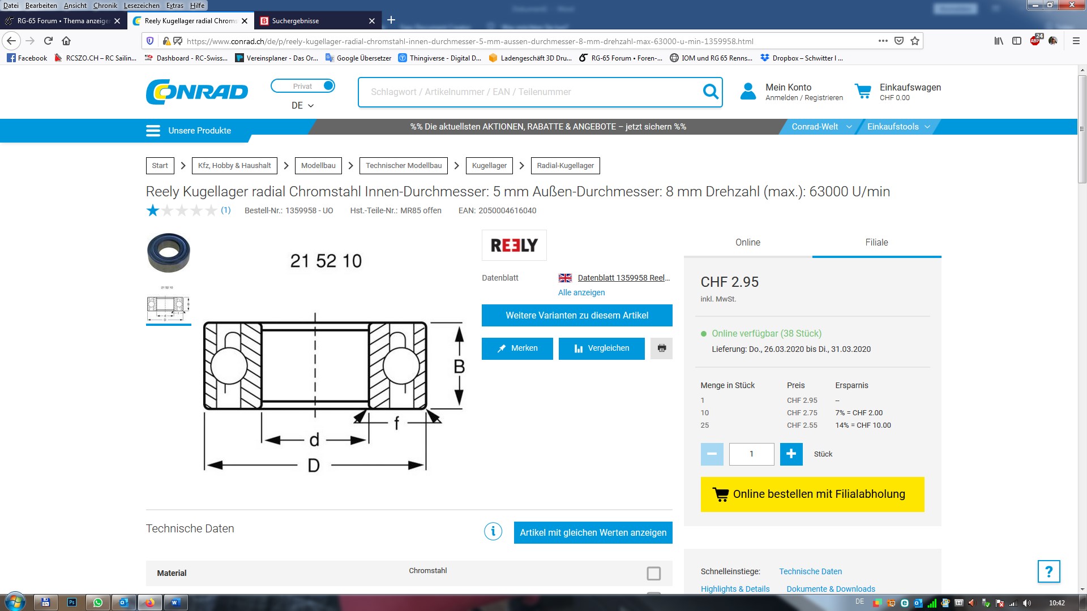Expand the DE language dropdown
This screenshot has height=611, width=1087.
click(302, 106)
